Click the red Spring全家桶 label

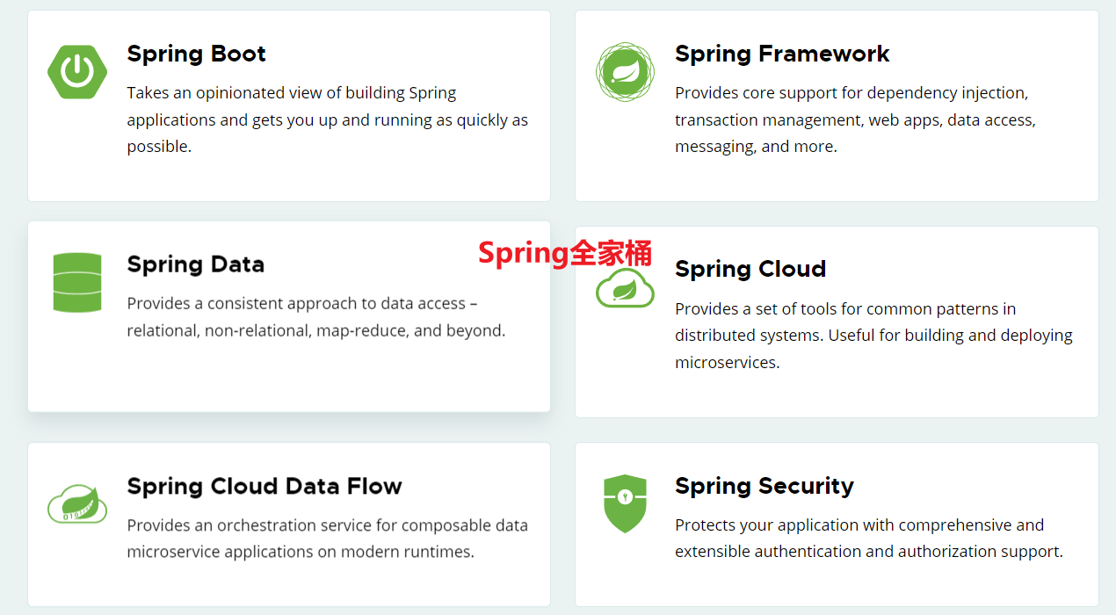pyautogui.click(x=566, y=253)
